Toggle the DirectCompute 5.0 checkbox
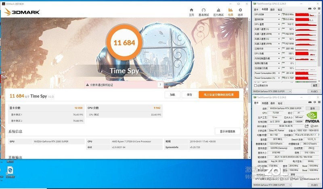This screenshot has height=189, width=323. [301, 179]
